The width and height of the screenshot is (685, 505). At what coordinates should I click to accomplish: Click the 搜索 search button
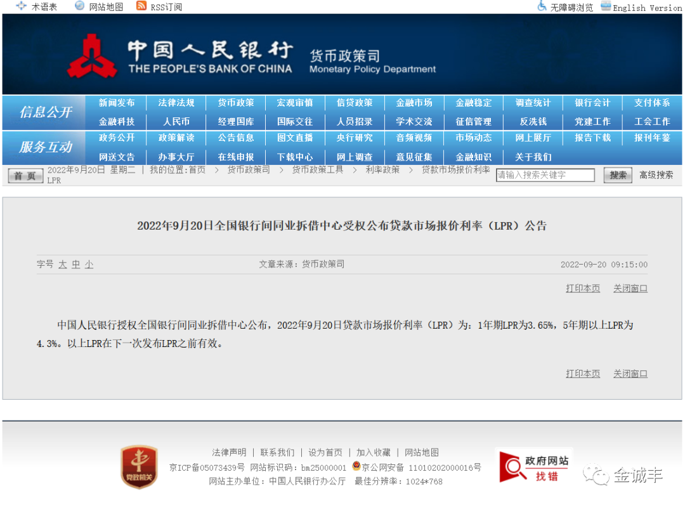pyautogui.click(x=618, y=175)
